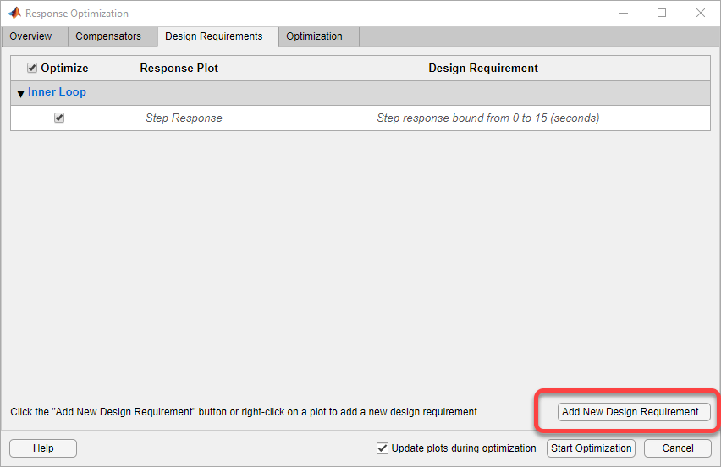Image resolution: width=721 pixels, height=467 pixels.
Task: Select the Design Requirements tab
Action: click(x=218, y=36)
